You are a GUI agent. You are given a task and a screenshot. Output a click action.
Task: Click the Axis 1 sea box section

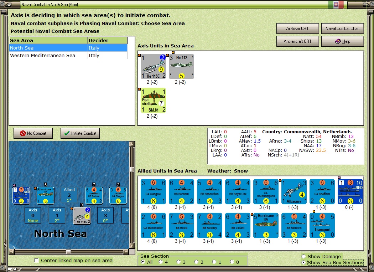click(x=57, y=215)
